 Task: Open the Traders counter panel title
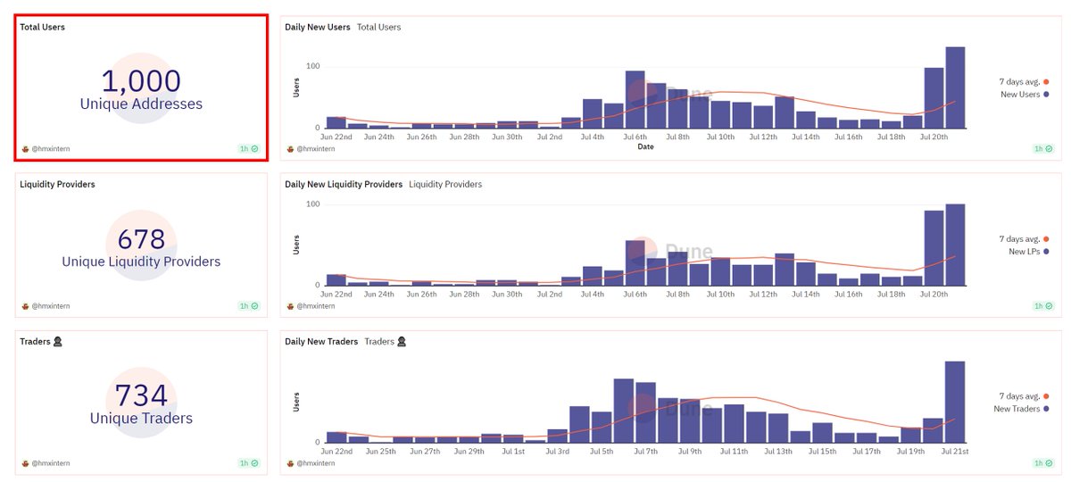(x=39, y=342)
